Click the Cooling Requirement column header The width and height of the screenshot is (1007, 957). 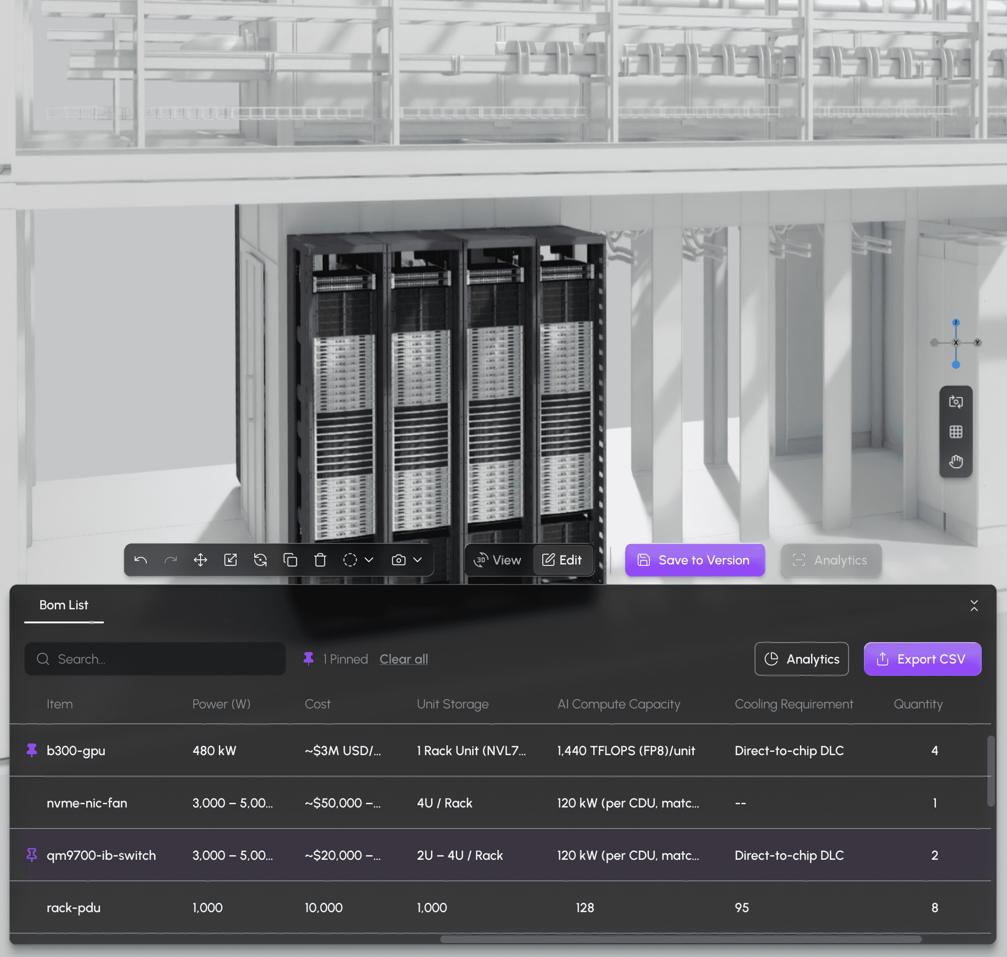tap(794, 704)
